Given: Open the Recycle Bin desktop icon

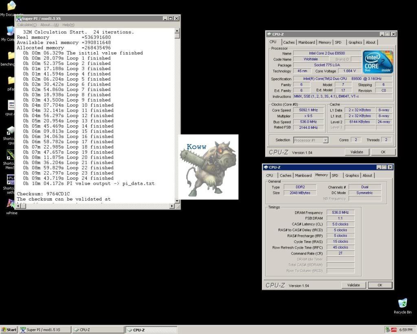Looking at the screenshot, I should [402, 303].
